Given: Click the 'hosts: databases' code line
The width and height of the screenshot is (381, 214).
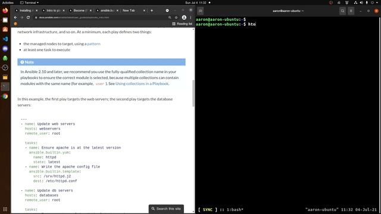Looking at the screenshot, I should tap(42, 195).
